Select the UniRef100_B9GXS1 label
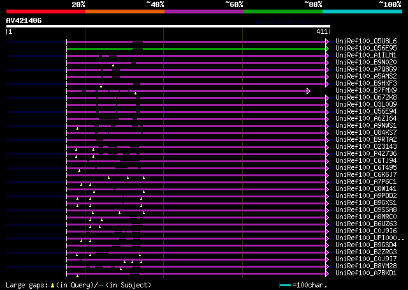The height and width of the screenshot is (290, 408). 366,203
